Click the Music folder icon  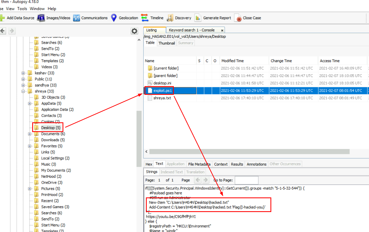pos(37,164)
